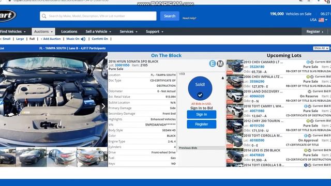Switch view size to Large

click(20, 39)
